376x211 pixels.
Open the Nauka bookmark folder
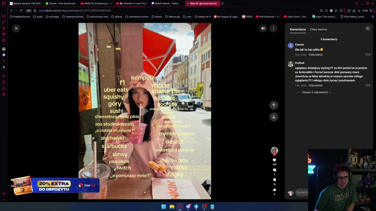coord(157,17)
